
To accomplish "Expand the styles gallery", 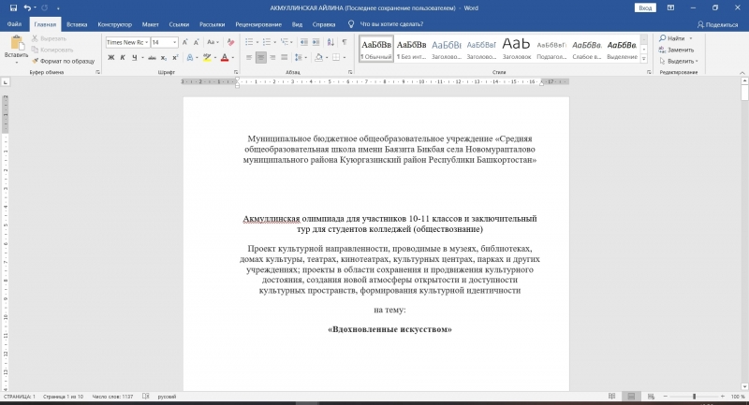I will point(644,59).
